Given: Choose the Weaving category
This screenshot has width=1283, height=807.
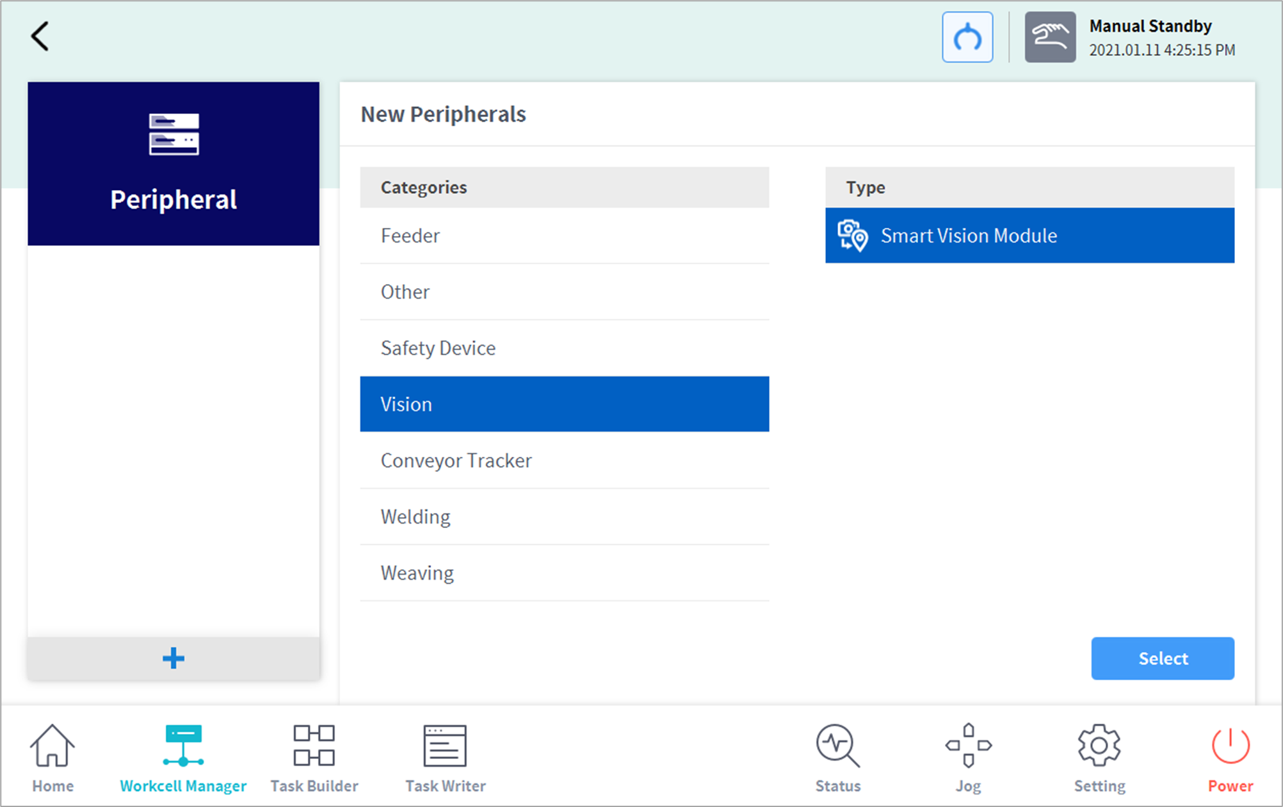Looking at the screenshot, I should (x=564, y=573).
